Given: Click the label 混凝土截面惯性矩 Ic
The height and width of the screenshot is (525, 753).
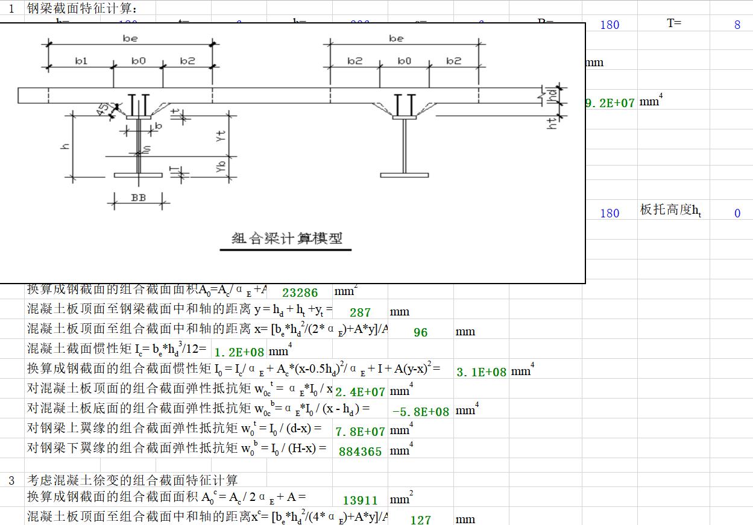Looking at the screenshot, I should [x=117, y=349].
